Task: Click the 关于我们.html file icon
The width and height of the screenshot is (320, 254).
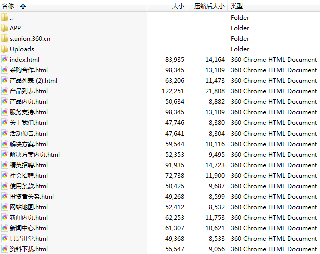Action: coord(5,122)
